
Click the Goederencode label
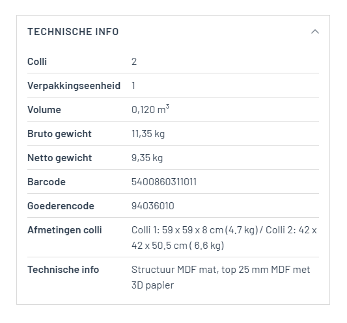[x=61, y=206]
